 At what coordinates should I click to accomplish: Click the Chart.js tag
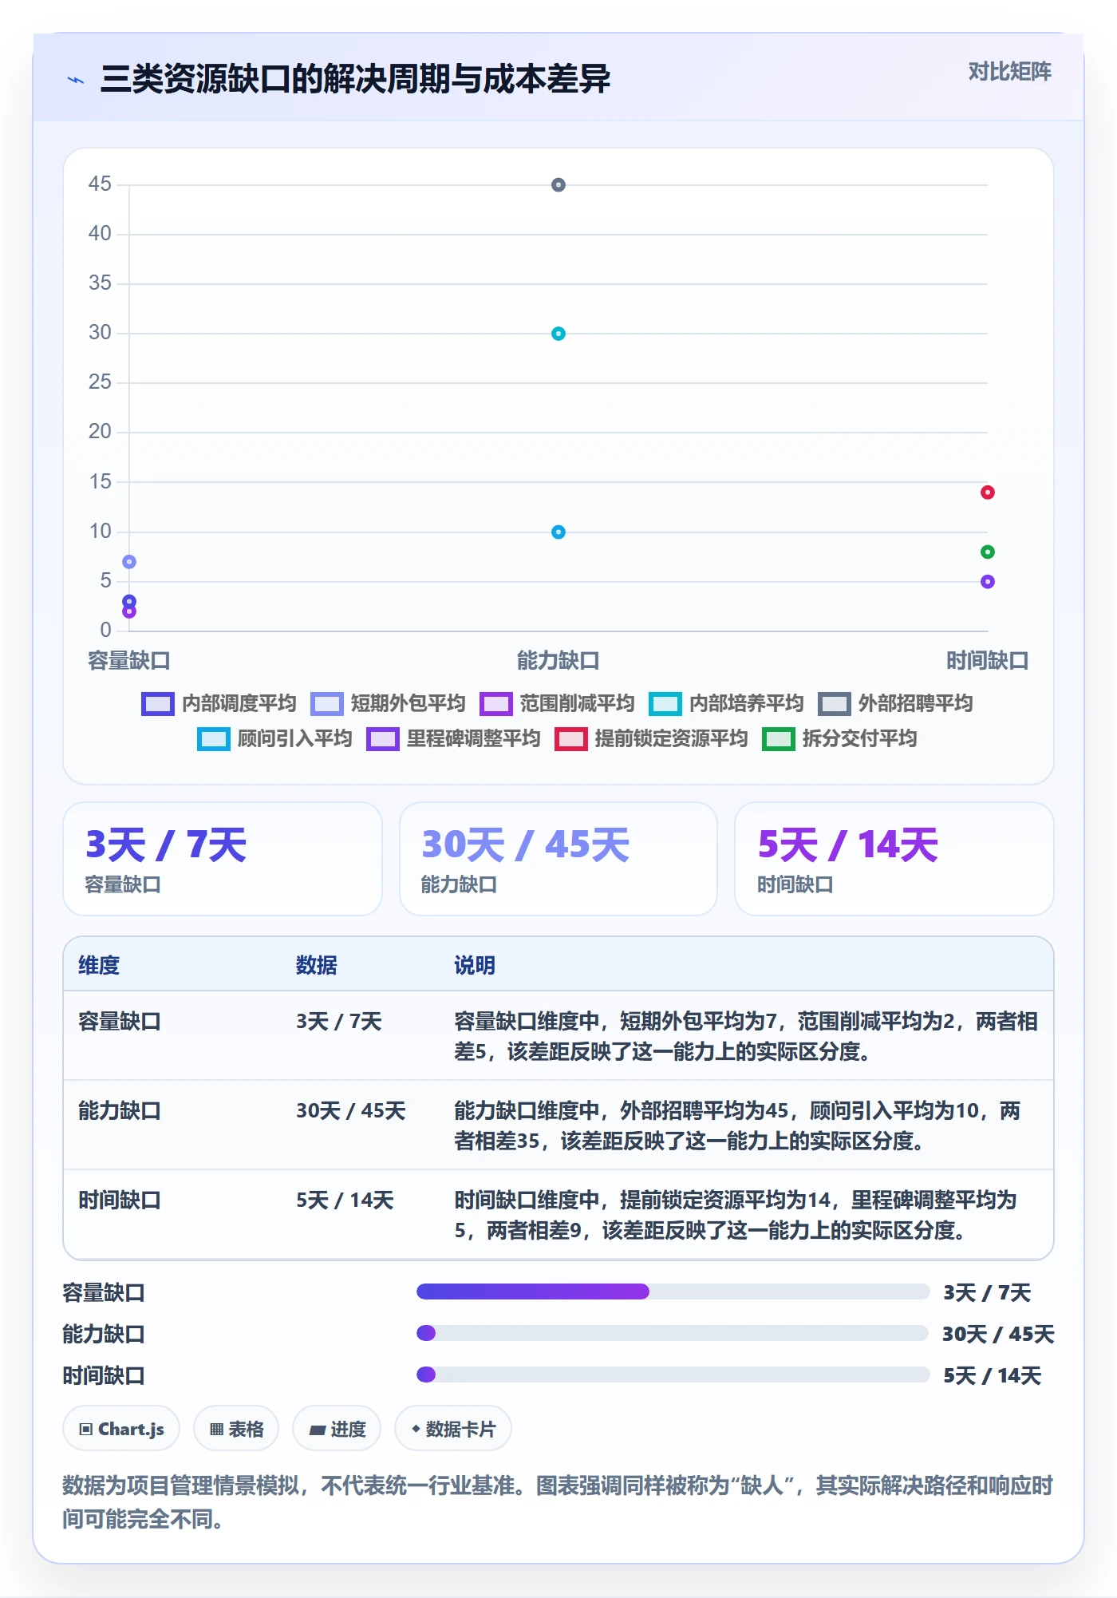pos(121,1429)
